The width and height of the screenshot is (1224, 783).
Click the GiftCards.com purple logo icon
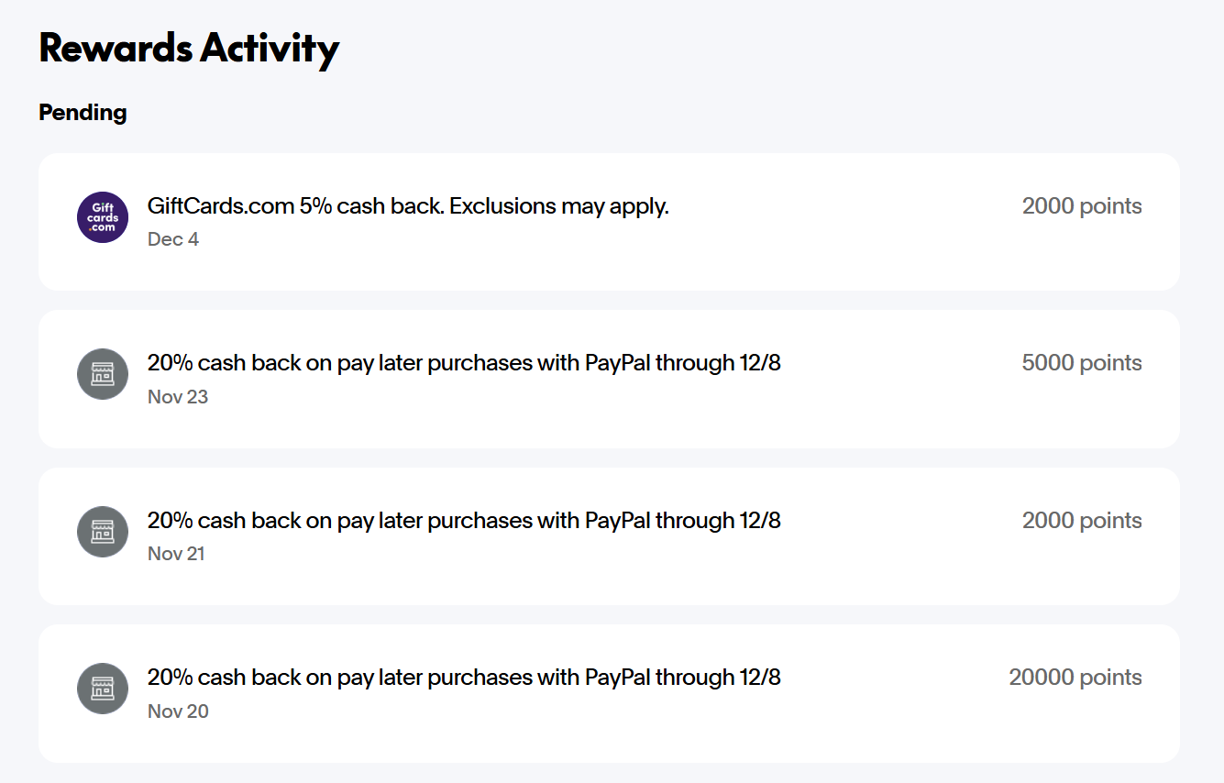click(103, 217)
